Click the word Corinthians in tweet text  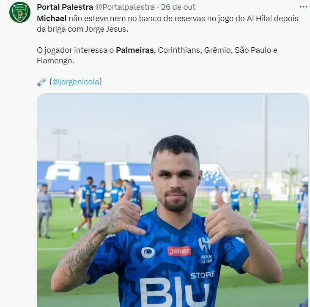pyautogui.click(x=179, y=50)
